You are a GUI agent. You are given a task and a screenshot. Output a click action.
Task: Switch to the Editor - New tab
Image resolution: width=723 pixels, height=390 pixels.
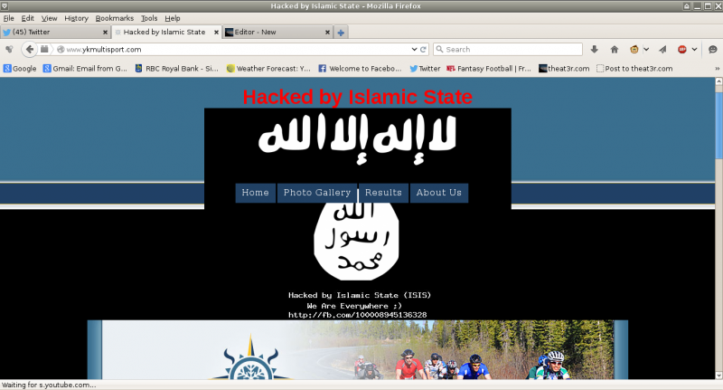(x=277, y=33)
